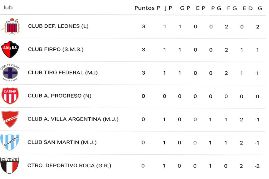269x179 pixels.
Task: Open CLUB SAN MARTIN (M.J.) team
Action: (62, 142)
